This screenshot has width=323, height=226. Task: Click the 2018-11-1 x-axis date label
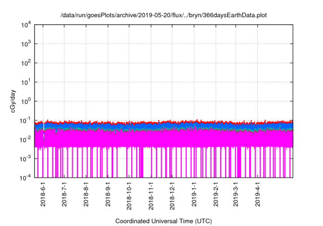coord(151,196)
